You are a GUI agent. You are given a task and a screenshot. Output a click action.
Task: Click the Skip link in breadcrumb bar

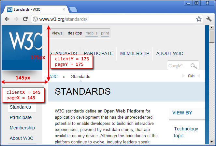point(191,76)
